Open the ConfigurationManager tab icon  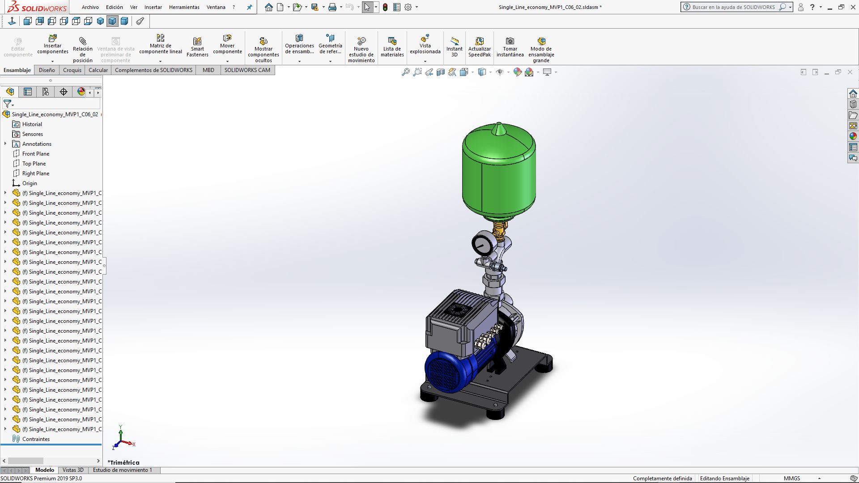[x=46, y=92]
